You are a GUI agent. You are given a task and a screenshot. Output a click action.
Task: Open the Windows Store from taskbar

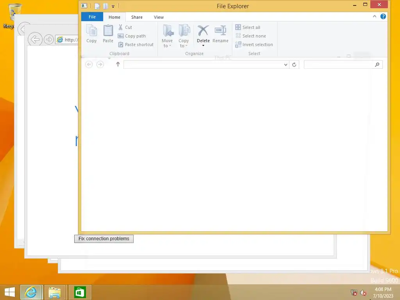80,292
